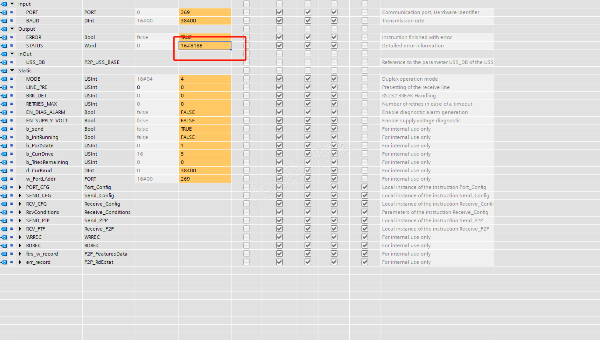Toggle the rightmost checkbox in BAUD row
This screenshot has width=600, height=340.
[364, 21]
